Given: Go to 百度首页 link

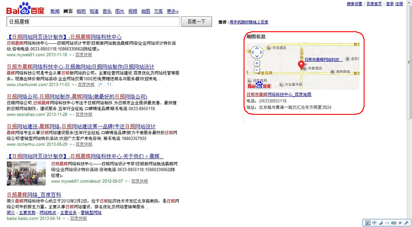Looking at the screenshot, I should tap(374, 4).
